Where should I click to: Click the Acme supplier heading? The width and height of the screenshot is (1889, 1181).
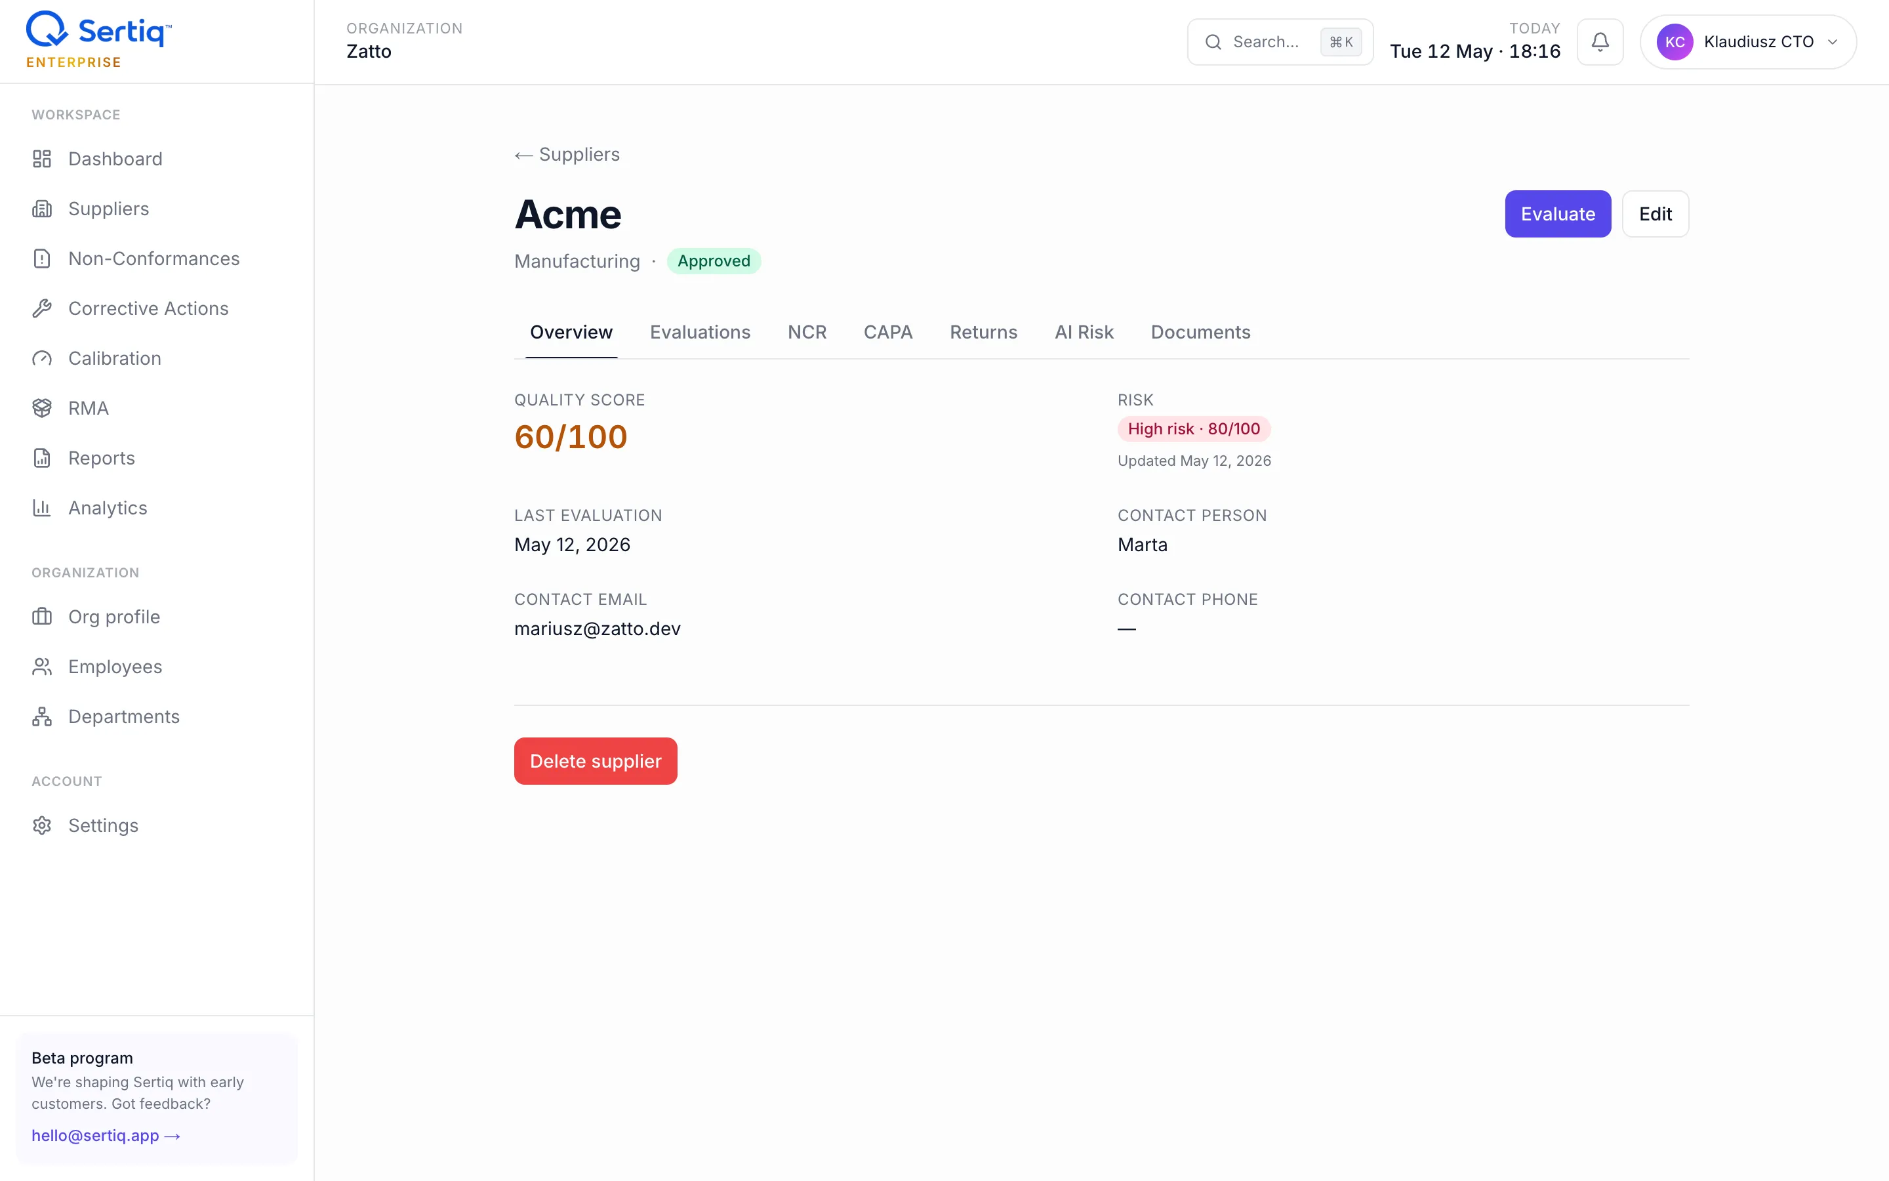click(x=567, y=214)
